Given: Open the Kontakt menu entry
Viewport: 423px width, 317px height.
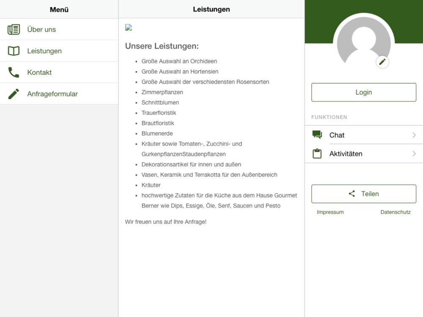Looking at the screenshot, I should tap(59, 72).
